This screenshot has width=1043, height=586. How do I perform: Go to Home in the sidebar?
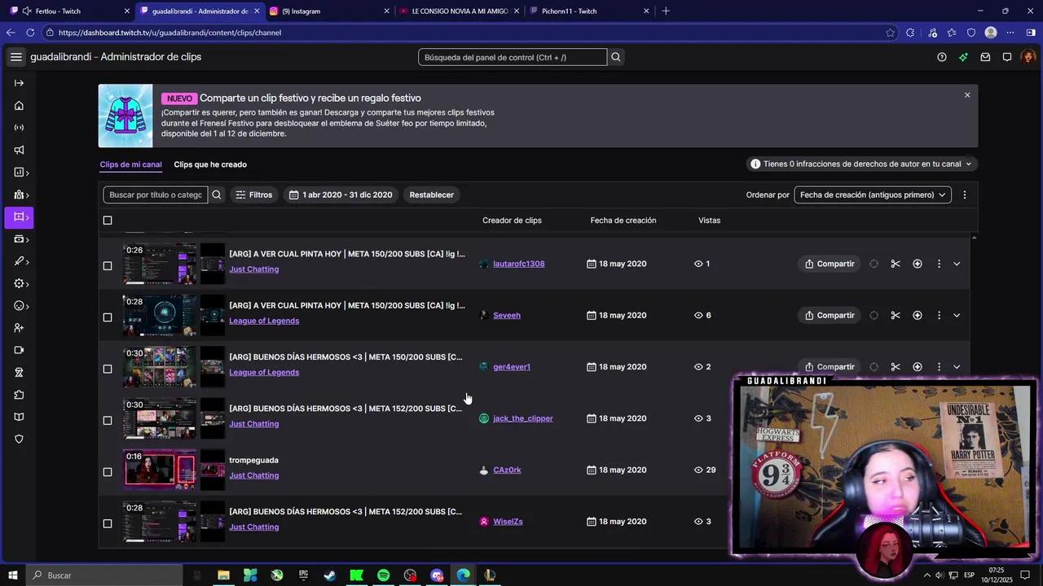pyautogui.click(x=19, y=105)
